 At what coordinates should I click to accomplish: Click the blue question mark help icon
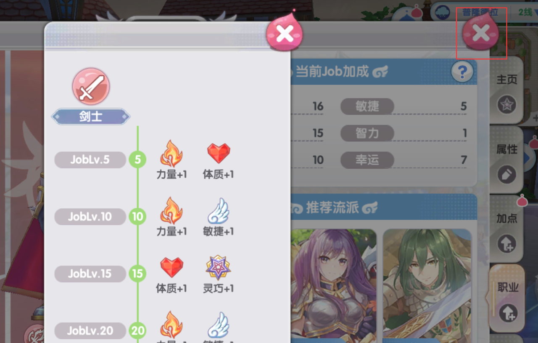(x=462, y=72)
